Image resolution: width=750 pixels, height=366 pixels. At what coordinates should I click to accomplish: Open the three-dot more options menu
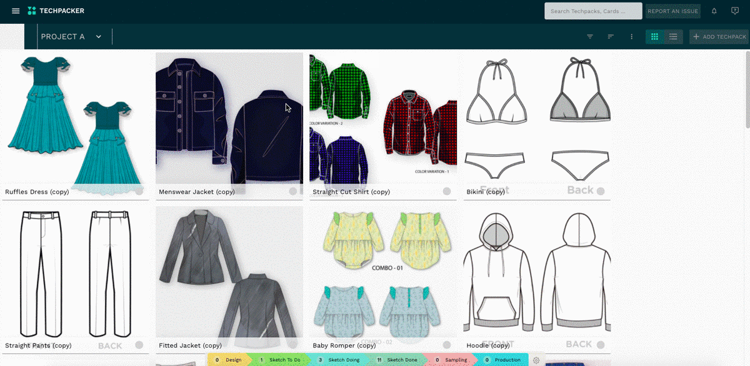[632, 37]
